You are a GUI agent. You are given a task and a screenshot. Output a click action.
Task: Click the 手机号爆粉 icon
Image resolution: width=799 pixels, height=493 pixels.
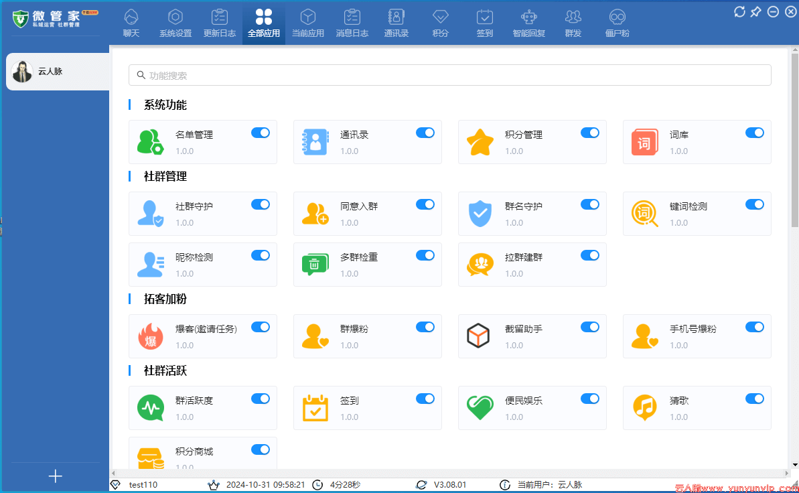tap(644, 336)
